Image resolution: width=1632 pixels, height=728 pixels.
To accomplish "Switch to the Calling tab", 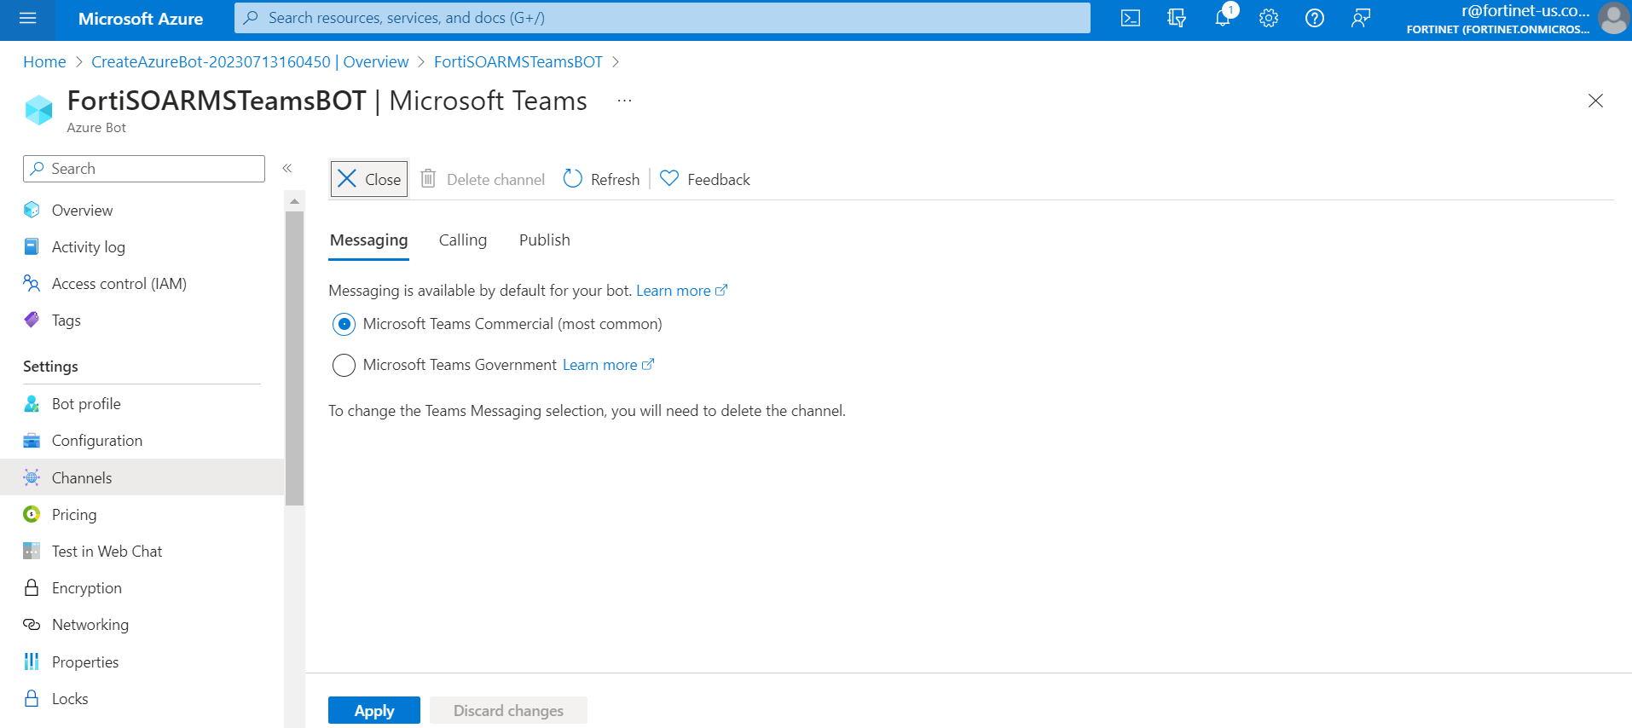I will (x=462, y=240).
